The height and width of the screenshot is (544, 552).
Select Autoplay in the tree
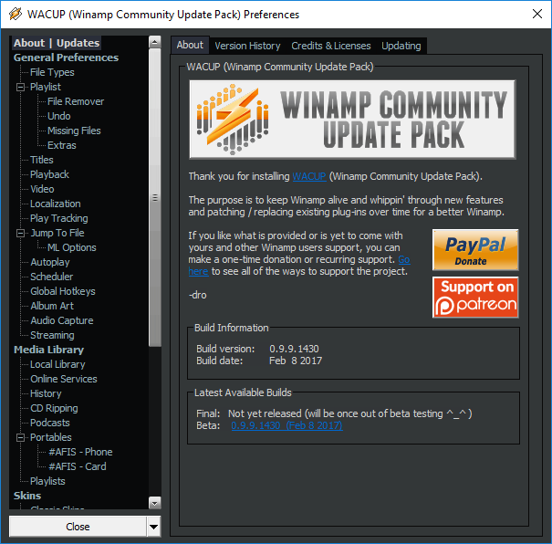pyautogui.click(x=49, y=262)
